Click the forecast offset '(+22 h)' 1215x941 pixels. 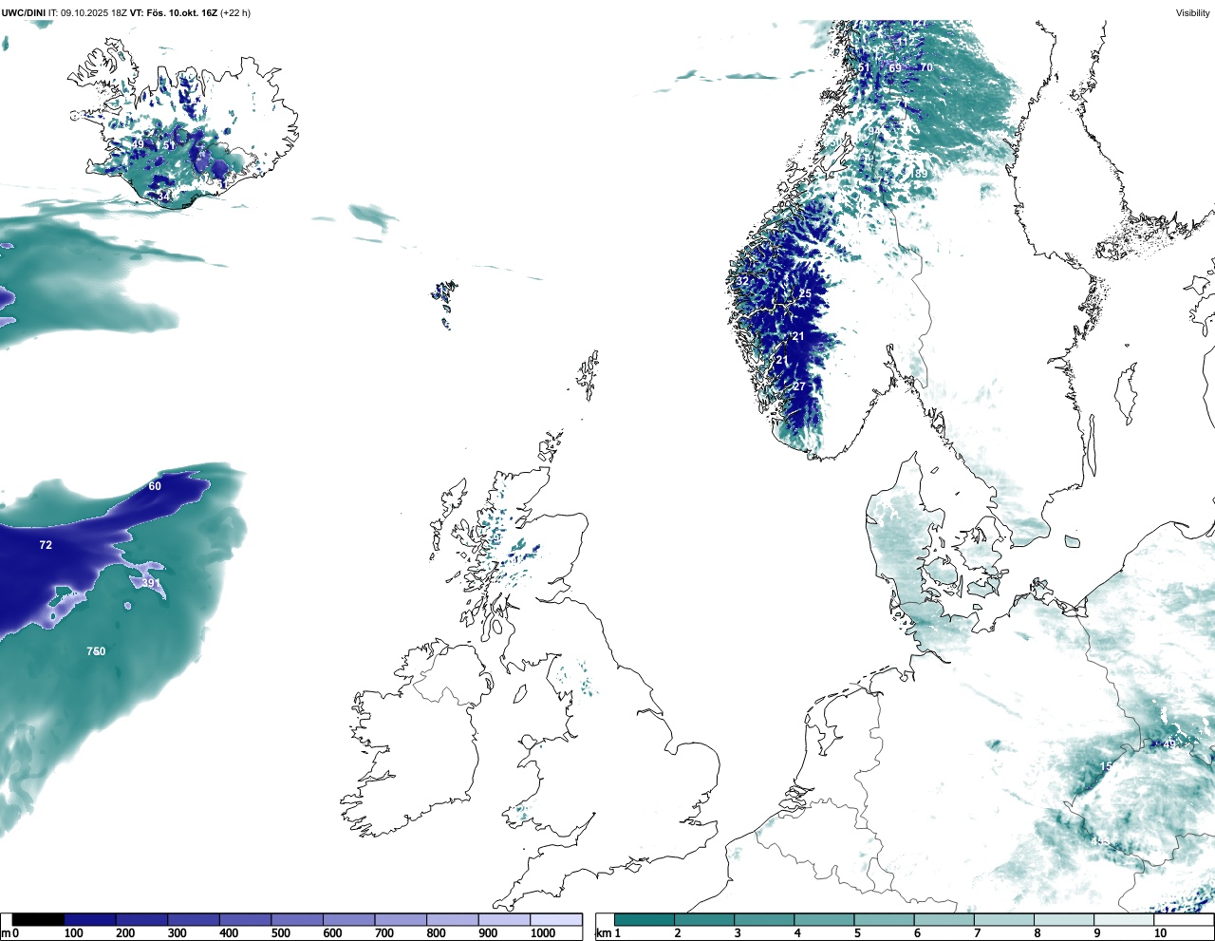(235, 13)
